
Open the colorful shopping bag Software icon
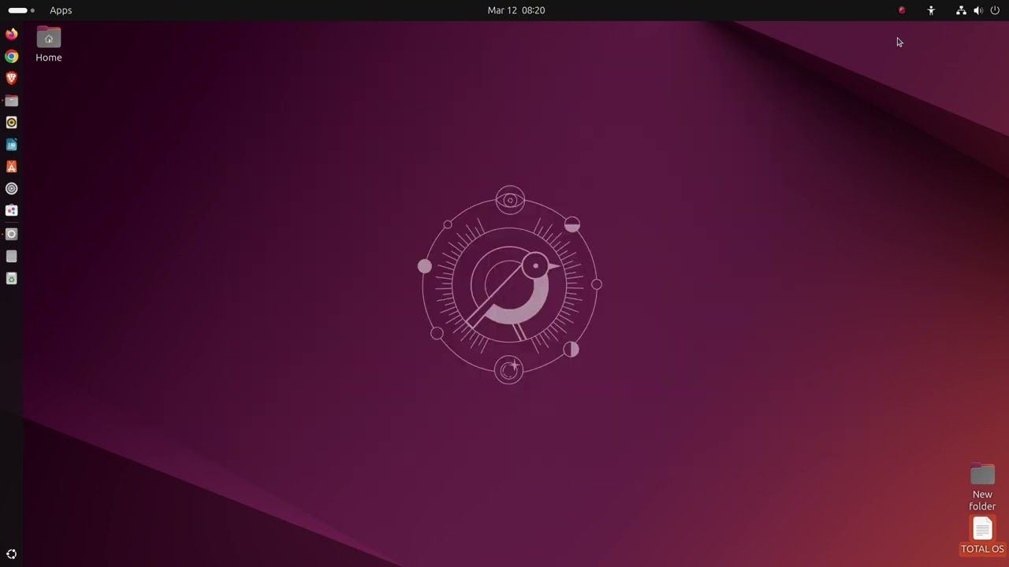(11, 211)
